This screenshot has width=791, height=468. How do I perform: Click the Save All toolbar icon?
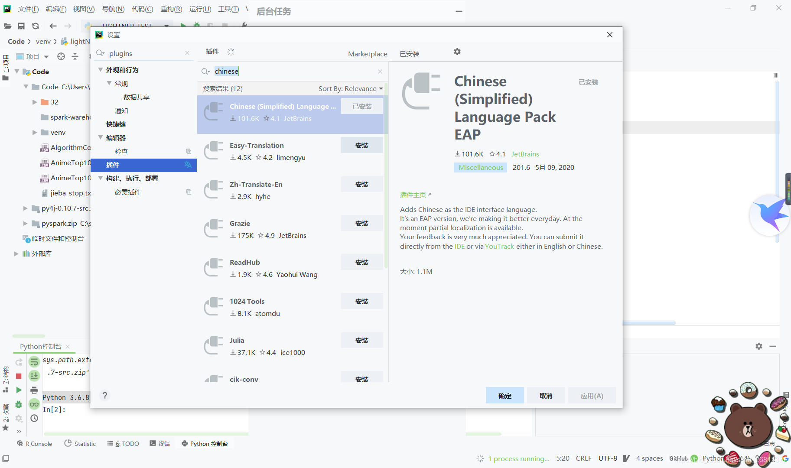(21, 26)
